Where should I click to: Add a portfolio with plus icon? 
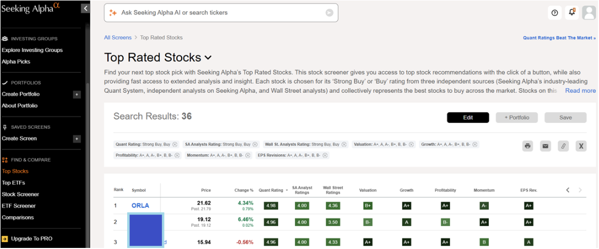pos(77,94)
